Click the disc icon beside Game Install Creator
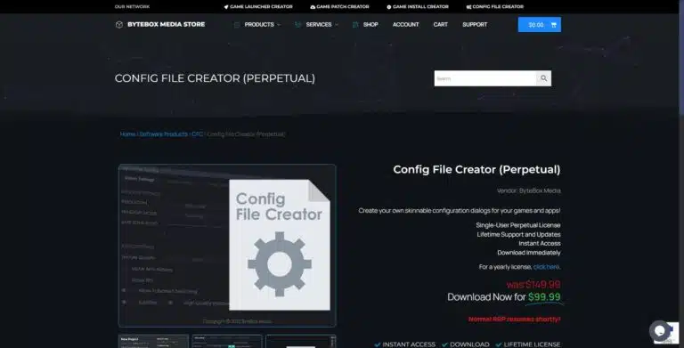The image size is (684, 348). click(x=389, y=7)
